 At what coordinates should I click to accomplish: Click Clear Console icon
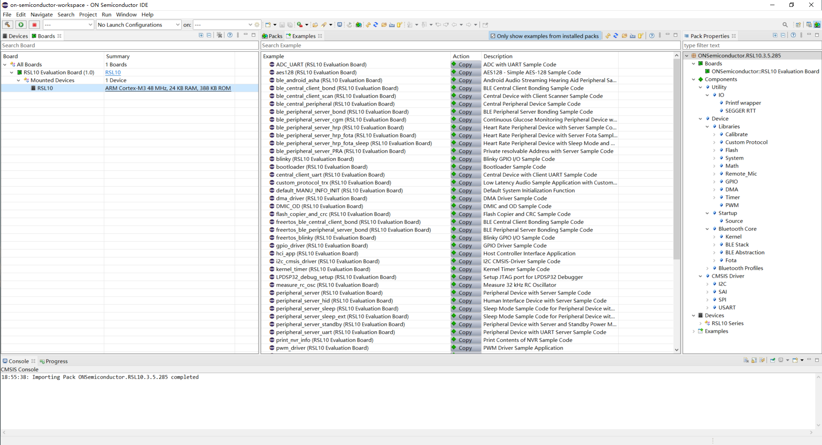click(746, 360)
